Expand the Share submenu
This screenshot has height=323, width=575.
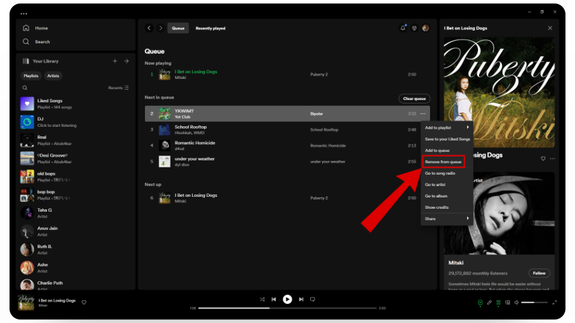(x=446, y=219)
